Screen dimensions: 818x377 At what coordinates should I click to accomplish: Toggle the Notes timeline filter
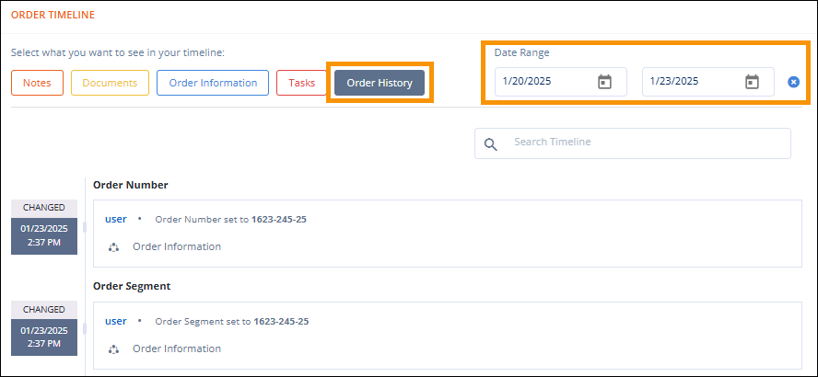point(37,83)
